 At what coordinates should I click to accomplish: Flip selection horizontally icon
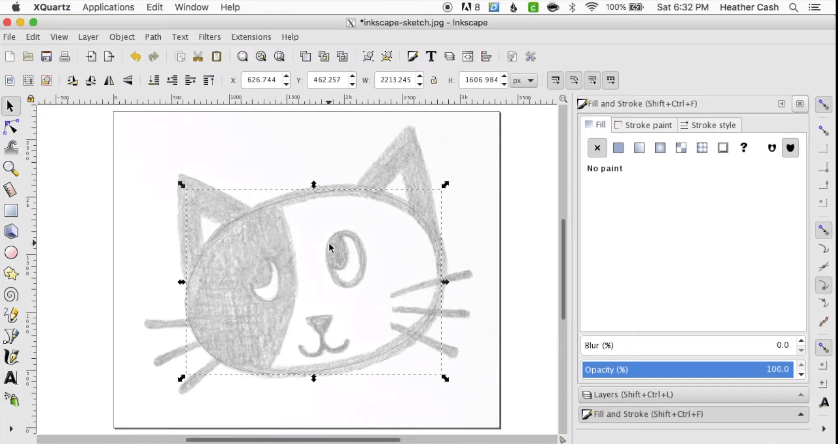pos(109,80)
